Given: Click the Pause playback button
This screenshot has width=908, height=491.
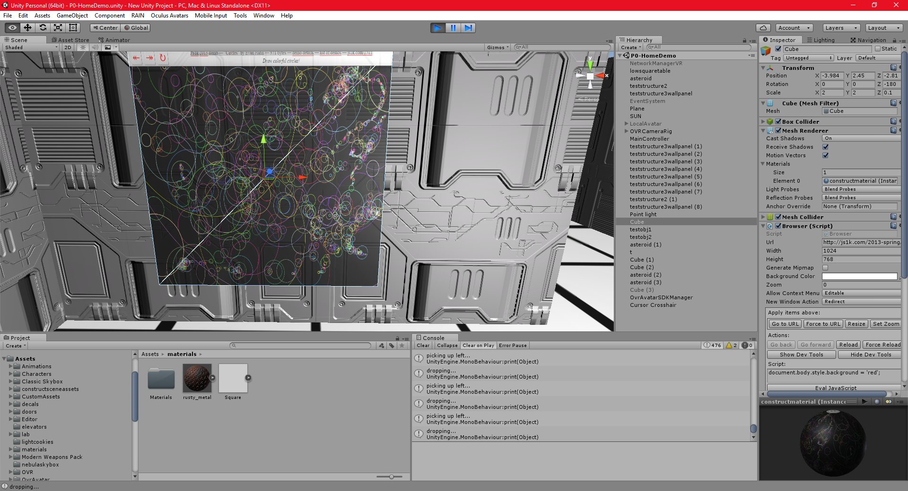Looking at the screenshot, I should 453,28.
